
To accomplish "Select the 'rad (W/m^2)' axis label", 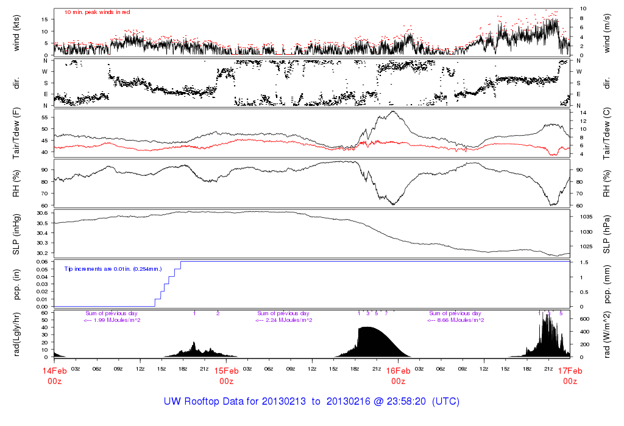I will tap(607, 334).
